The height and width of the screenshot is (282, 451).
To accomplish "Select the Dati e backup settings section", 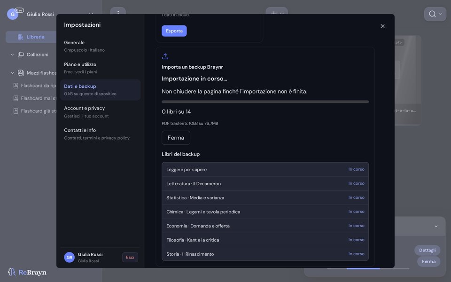I will click(101, 90).
